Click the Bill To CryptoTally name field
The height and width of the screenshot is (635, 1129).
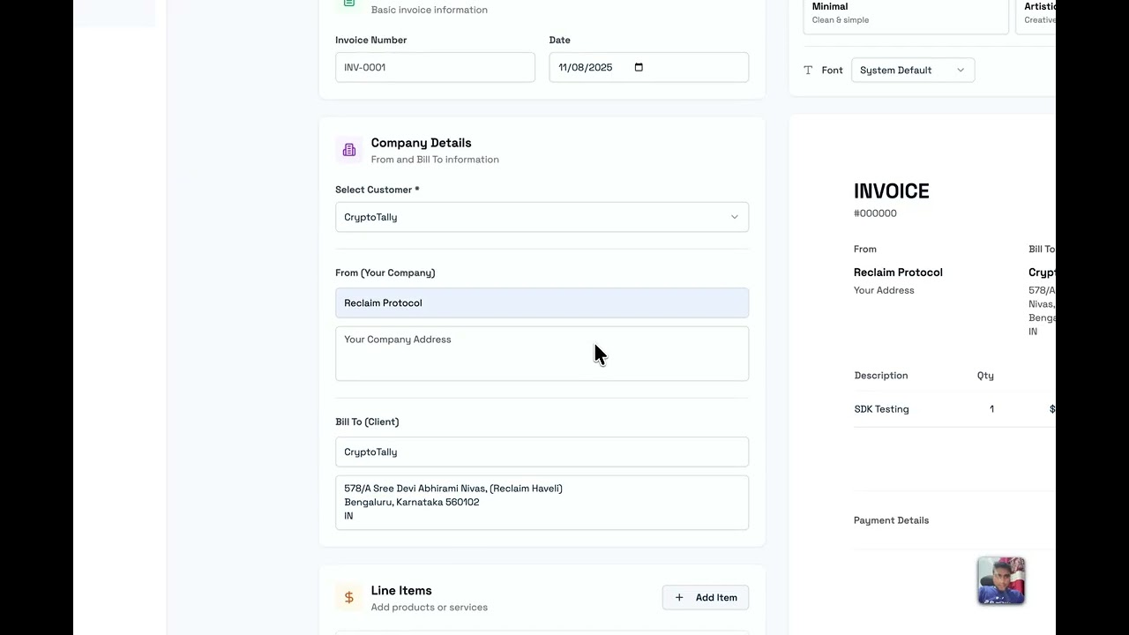pyautogui.click(x=542, y=452)
